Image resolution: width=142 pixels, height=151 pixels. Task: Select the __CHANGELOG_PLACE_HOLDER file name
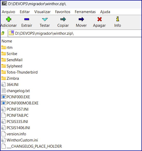click(34, 146)
